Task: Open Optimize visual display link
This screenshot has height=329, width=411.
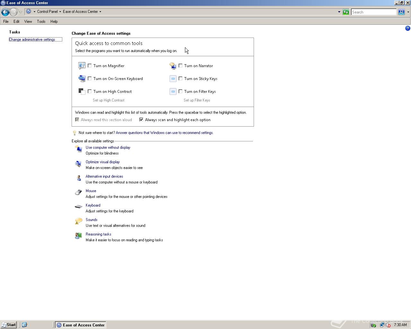Action: point(103,162)
